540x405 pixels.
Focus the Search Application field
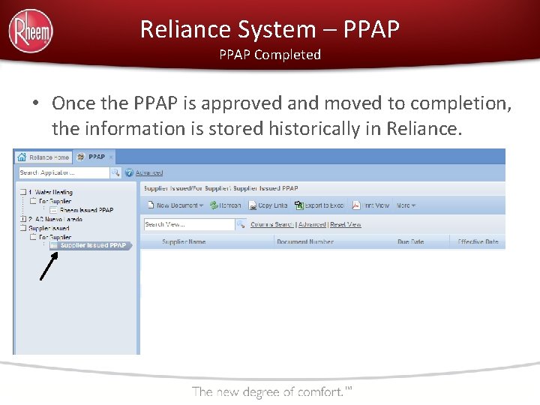(x=64, y=172)
